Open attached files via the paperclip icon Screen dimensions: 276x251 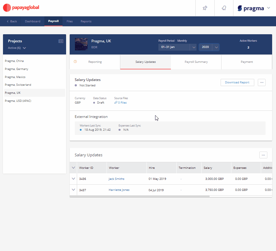[116, 102]
